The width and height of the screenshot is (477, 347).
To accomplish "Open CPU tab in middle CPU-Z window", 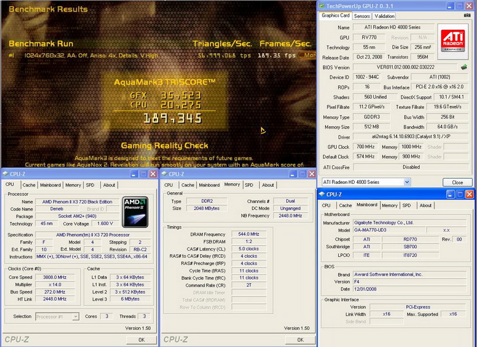I will 169,185.
